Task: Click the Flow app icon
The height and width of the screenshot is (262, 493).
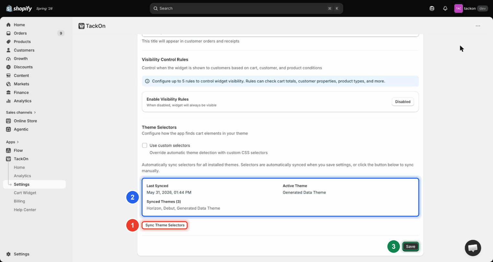Action: (8, 150)
